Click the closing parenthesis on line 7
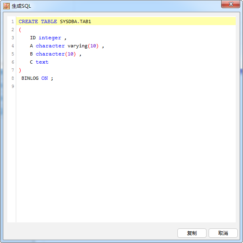Viewport: 243px width, 243px height. 20,70
